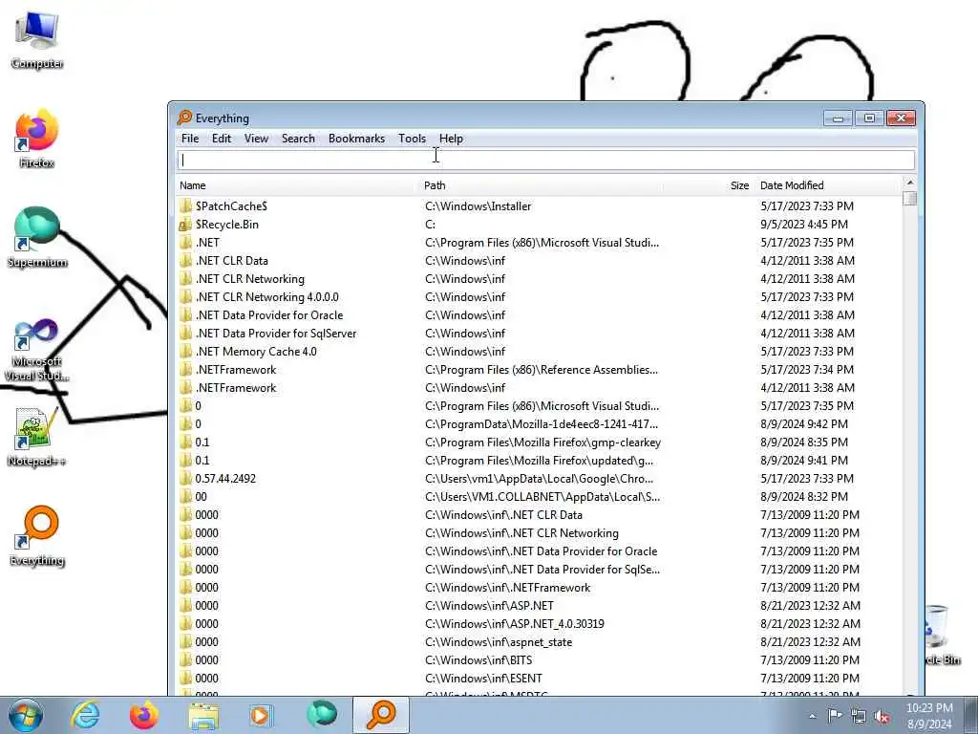Open the Windows Start button
This screenshot has height=734, width=978.
[26, 715]
